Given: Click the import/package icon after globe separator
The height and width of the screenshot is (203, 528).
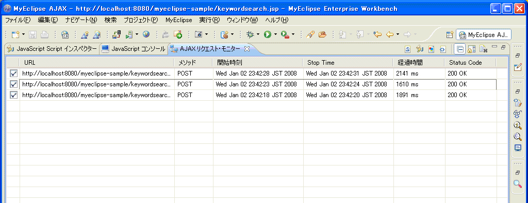Looking at the screenshot, I should 166,34.
